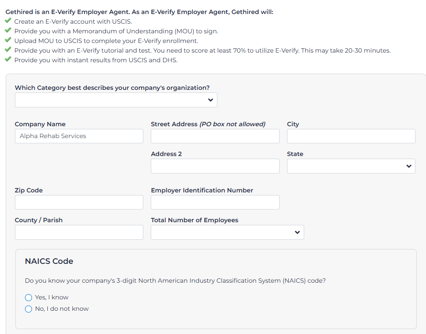The height and width of the screenshot is (334, 426).
Task: Expand the Total Number of Employees dropdown
Action: 227,232
